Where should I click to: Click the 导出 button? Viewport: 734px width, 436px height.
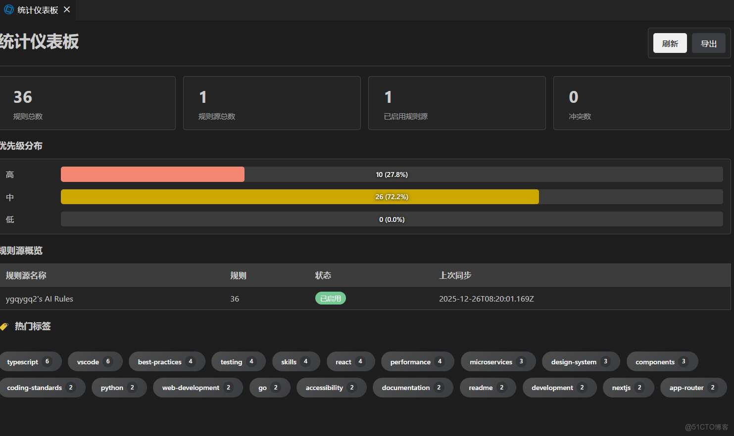point(708,44)
